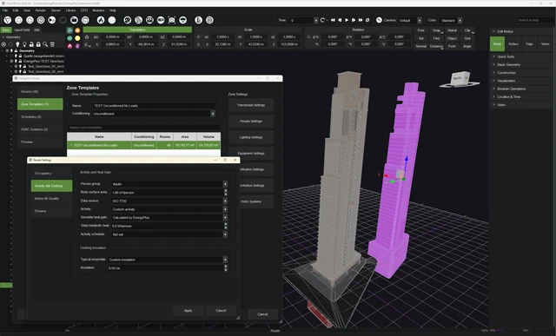556x336 pixels.
Task: Expand the Boolean Operations section
Action: 512,89
